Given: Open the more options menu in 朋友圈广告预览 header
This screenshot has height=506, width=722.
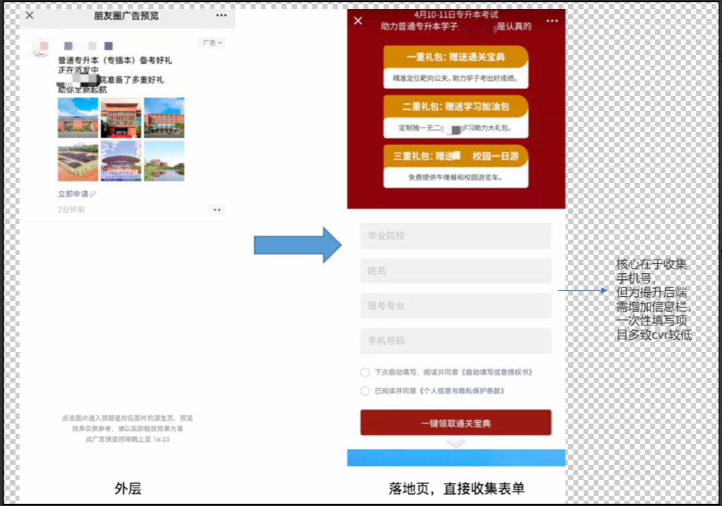Looking at the screenshot, I should (221, 15).
